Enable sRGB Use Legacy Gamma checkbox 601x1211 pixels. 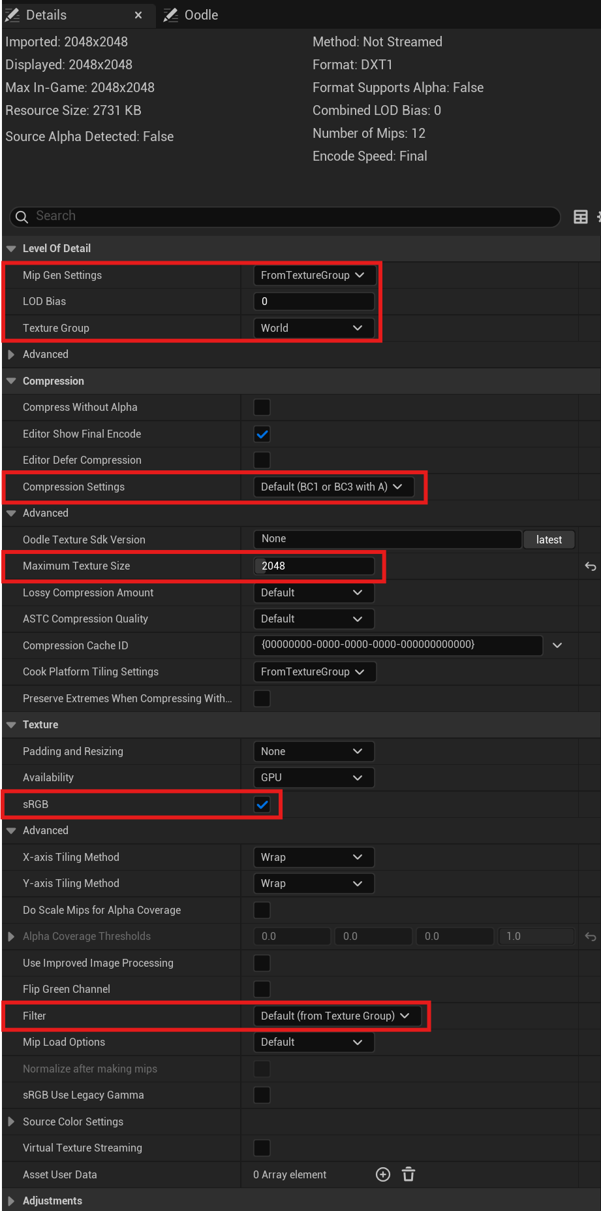pyautogui.click(x=262, y=1095)
